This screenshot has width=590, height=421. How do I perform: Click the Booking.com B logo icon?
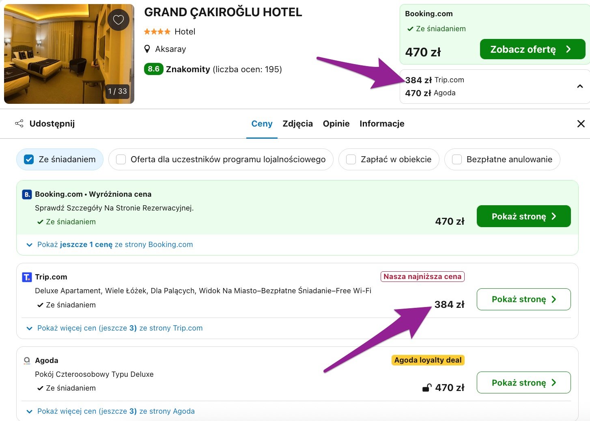pos(27,194)
